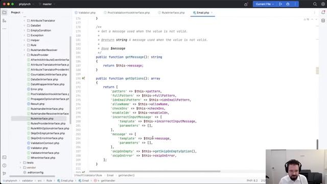The image size is (327, 184).
Task: Click the Debug bug icon in toolbar
Action: click(288, 4)
